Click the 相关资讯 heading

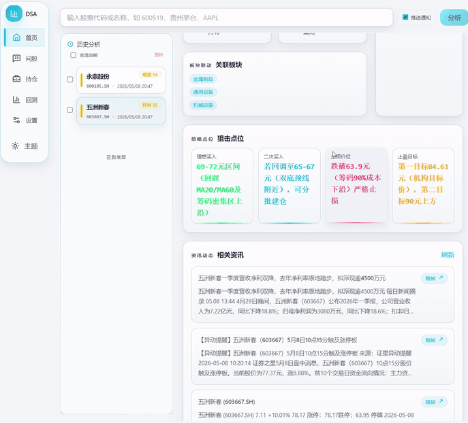pyautogui.click(x=230, y=255)
